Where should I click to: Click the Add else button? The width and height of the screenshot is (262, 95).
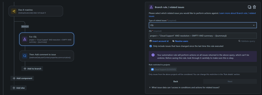(18, 88)
